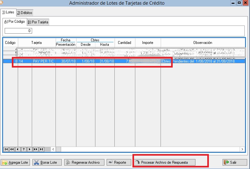The image size is (250, 169).
Task: Open the B) Por Tarjeta tab
Action: pyautogui.click(x=38, y=22)
